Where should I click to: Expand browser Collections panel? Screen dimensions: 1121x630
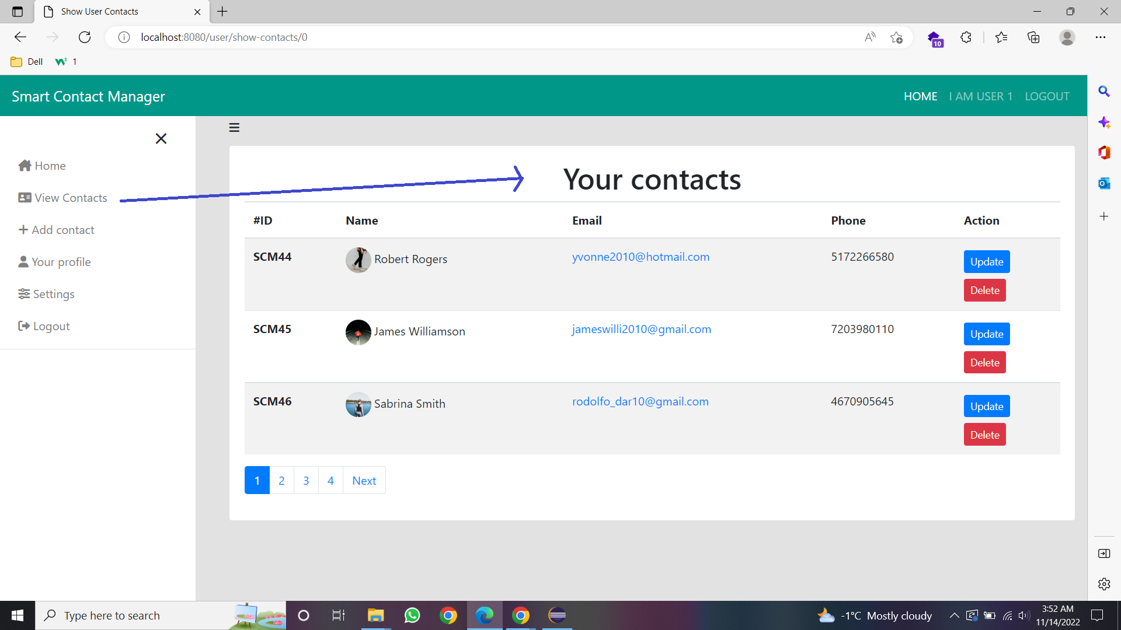click(1033, 37)
